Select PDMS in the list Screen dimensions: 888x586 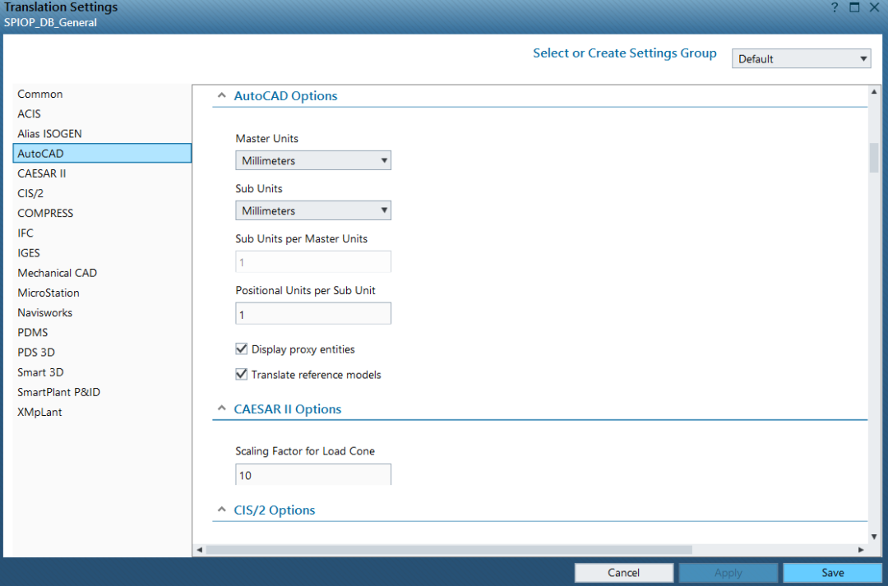tap(102, 332)
